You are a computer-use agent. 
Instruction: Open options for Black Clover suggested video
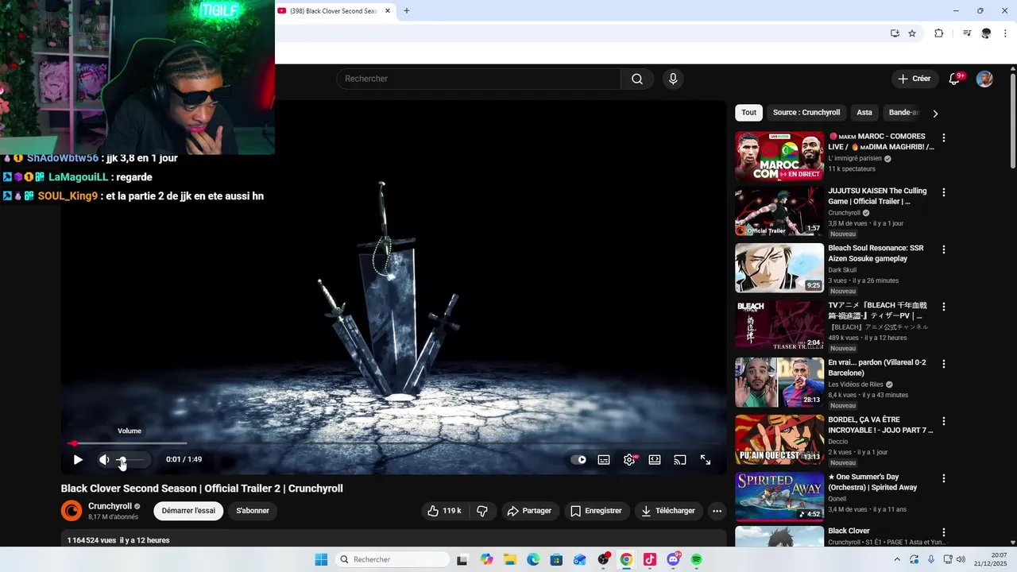click(x=944, y=532)
